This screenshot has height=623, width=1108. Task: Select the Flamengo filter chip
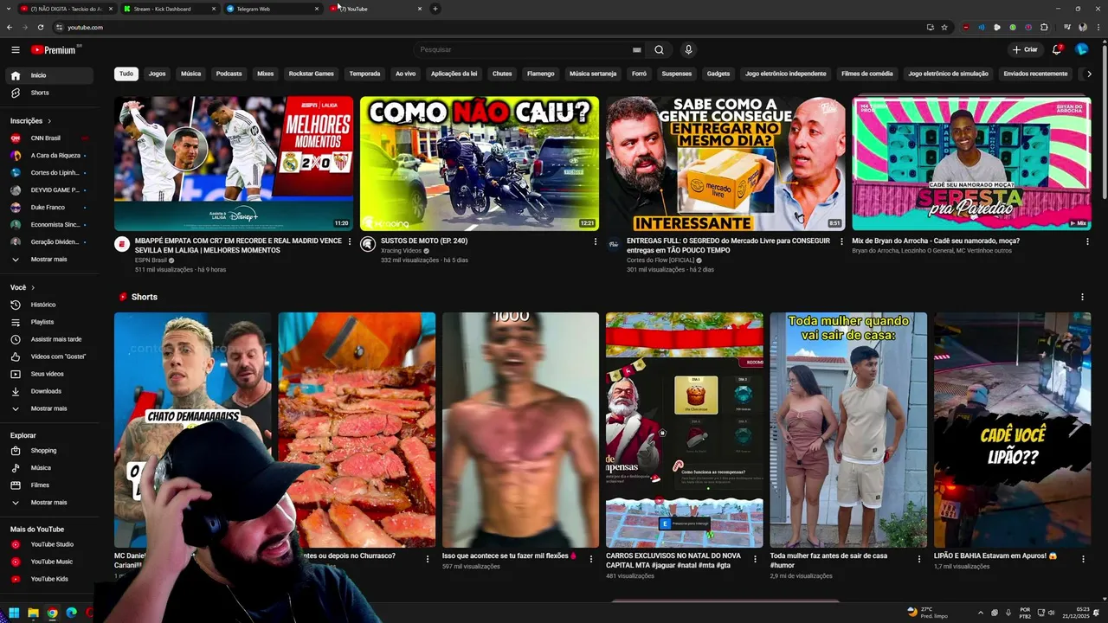click(541, 74)
